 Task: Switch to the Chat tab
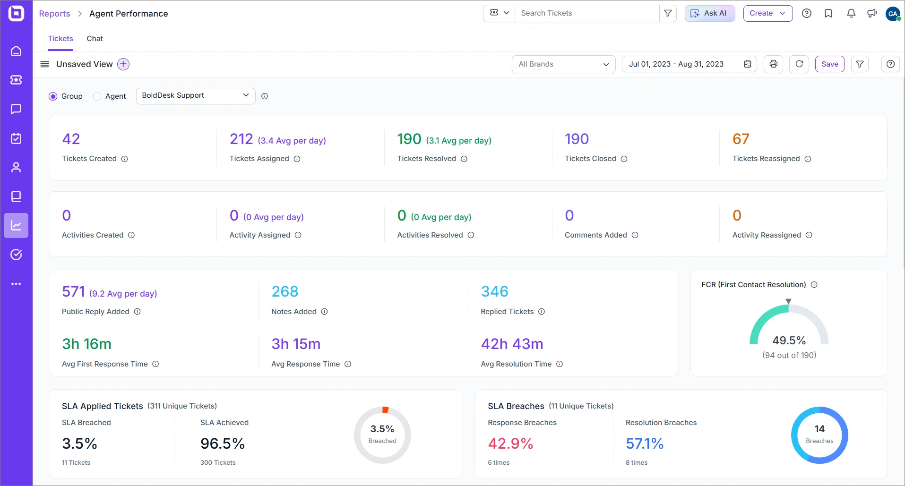click(x=95, y=39)
